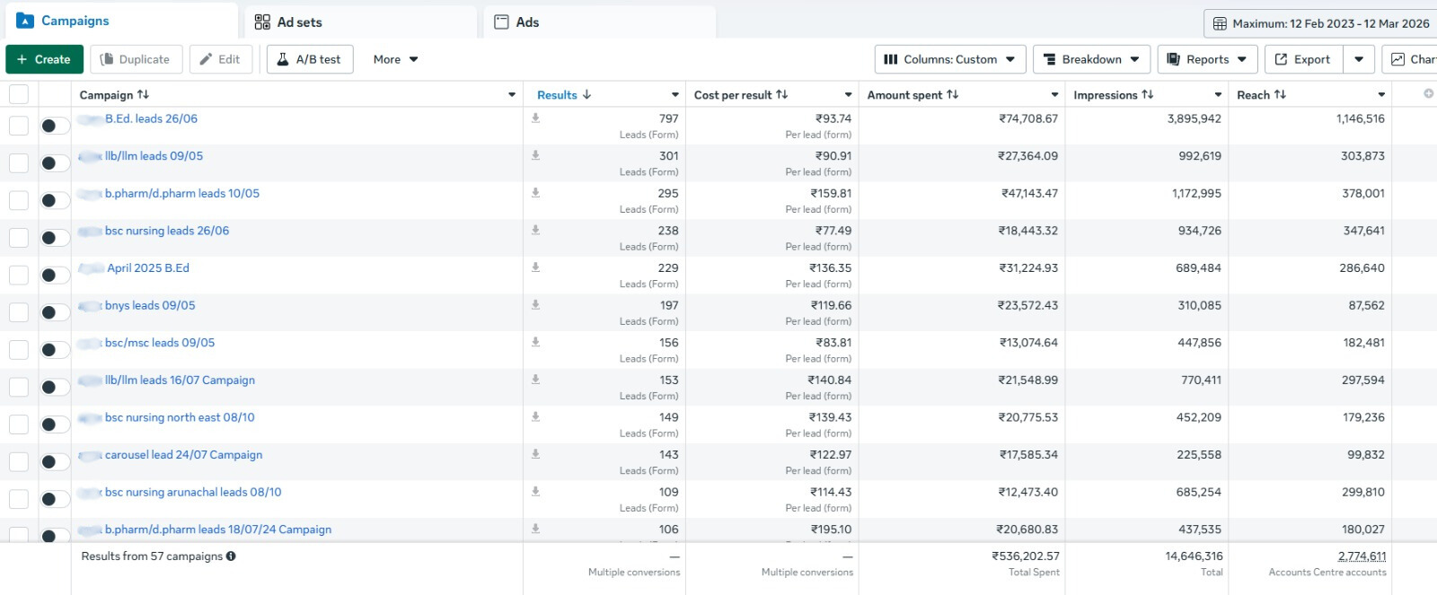
Task: Open the April 2025 B.Ed campaign link
Action: 148,268
